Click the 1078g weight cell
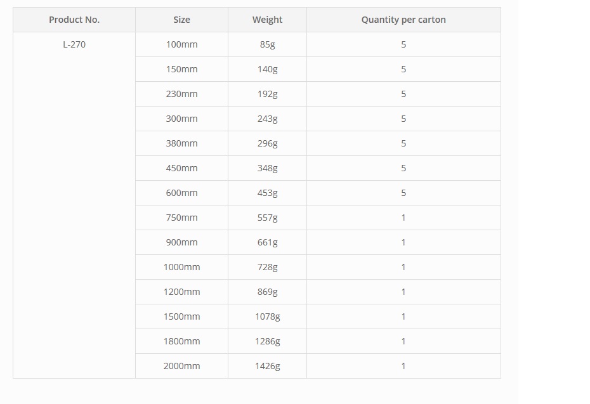 tap(267, 316)
